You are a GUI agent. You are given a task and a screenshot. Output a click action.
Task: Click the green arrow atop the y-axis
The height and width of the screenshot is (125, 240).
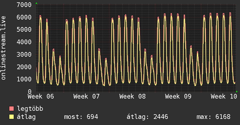[x=36, y=3]
